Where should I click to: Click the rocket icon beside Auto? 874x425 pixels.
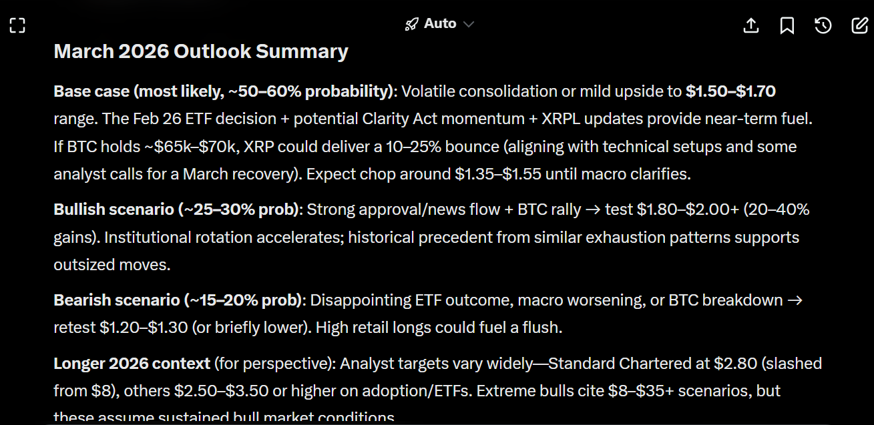point(412,23)
